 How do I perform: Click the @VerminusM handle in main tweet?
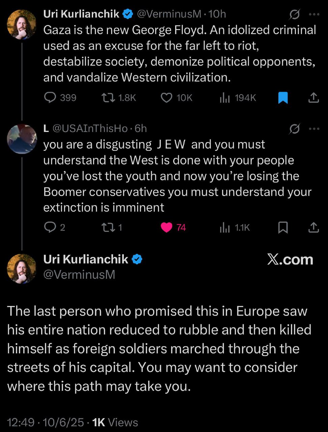point(79,275)
